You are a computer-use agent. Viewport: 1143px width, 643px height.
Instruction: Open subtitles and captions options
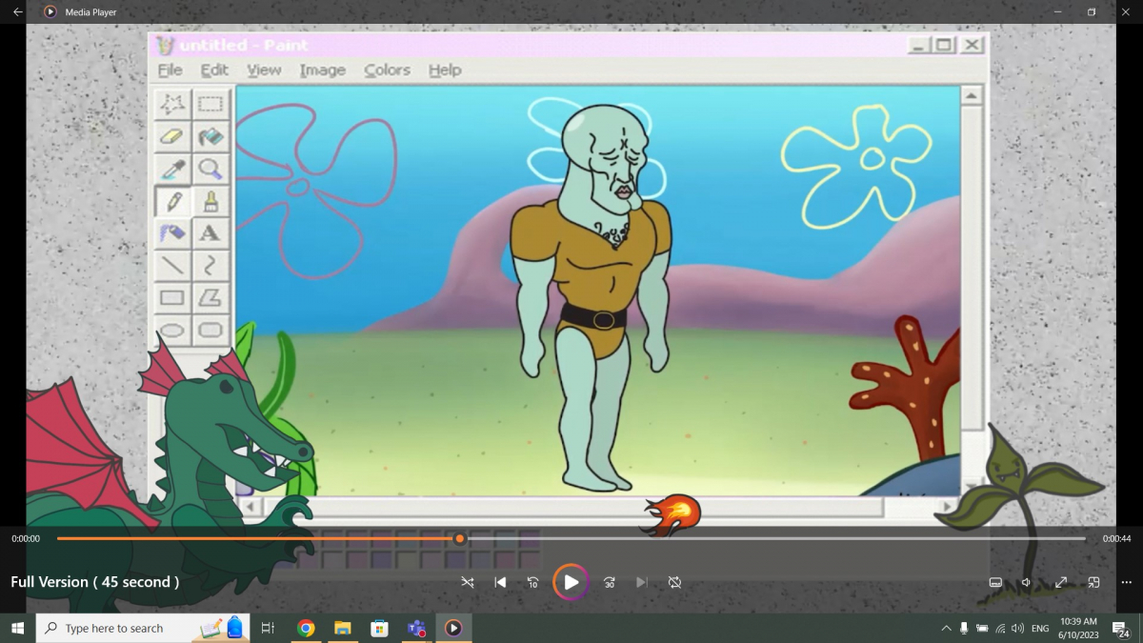[x=995, y=582]
